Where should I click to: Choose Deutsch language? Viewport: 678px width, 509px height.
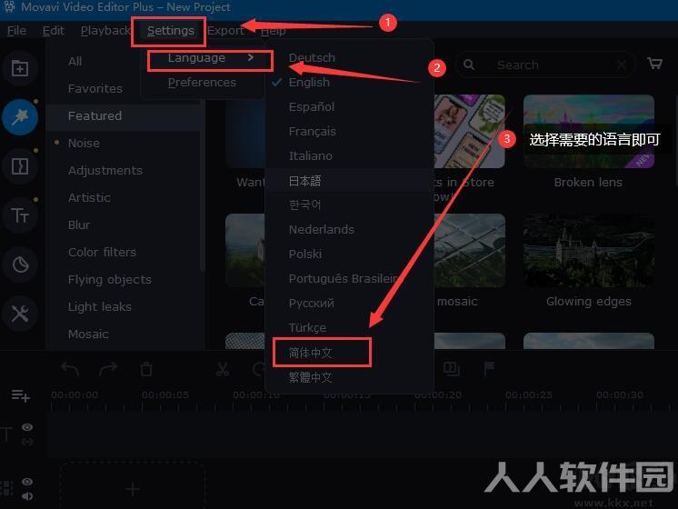(349, 57)
